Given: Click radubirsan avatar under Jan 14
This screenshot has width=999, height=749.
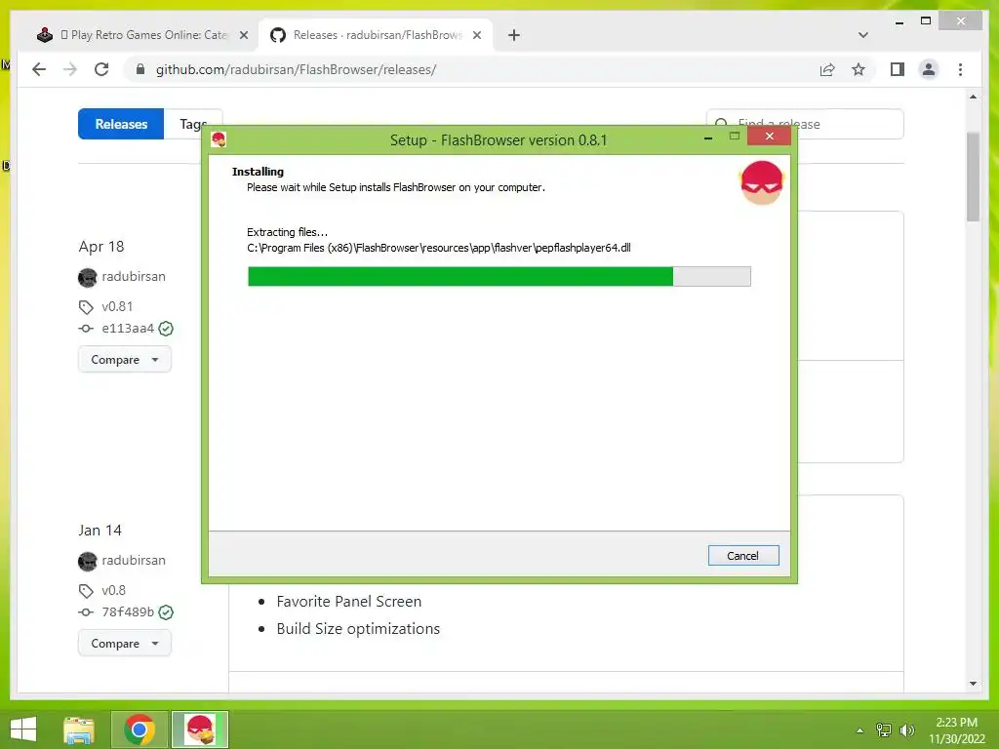Looking at the screenshot, I should click(87, 561).
